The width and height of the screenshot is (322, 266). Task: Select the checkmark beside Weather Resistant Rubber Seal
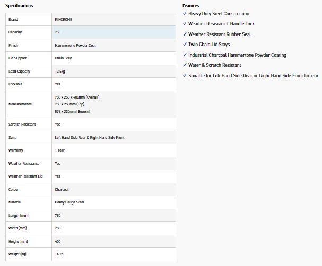click(x=184, y=34)
